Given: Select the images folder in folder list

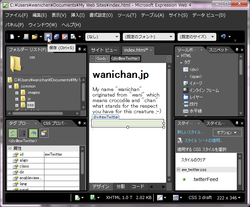Looking at the screenshot, I should 34,92.
